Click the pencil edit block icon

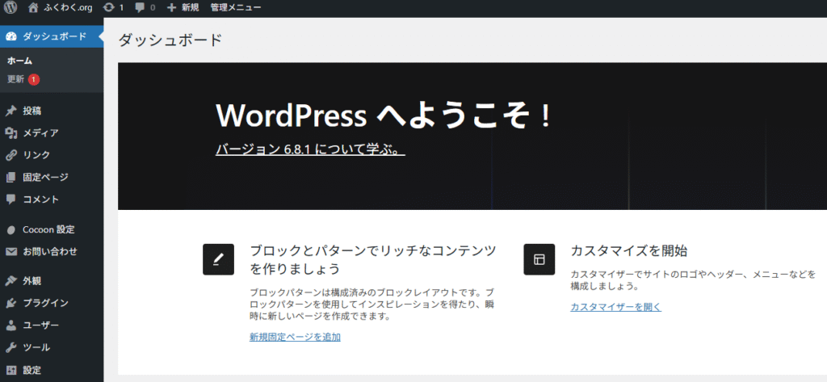(x=218, y=259)
